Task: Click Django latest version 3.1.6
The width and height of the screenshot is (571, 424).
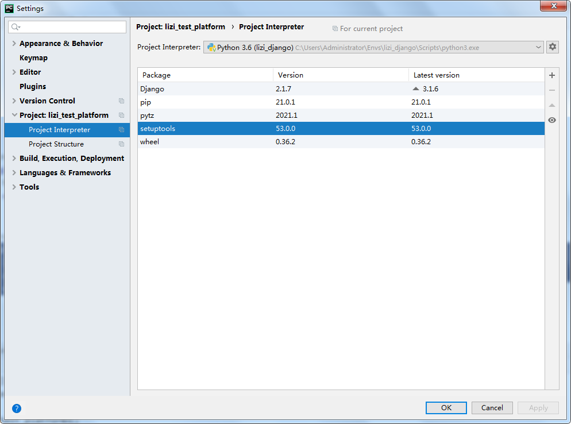Action: pos(430,89)
